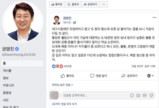The height and width of the screenshot is (108, 159).
Task: Like the post with 좋아요 below the text
Action: pyautogui.click(x=67, y=76)
